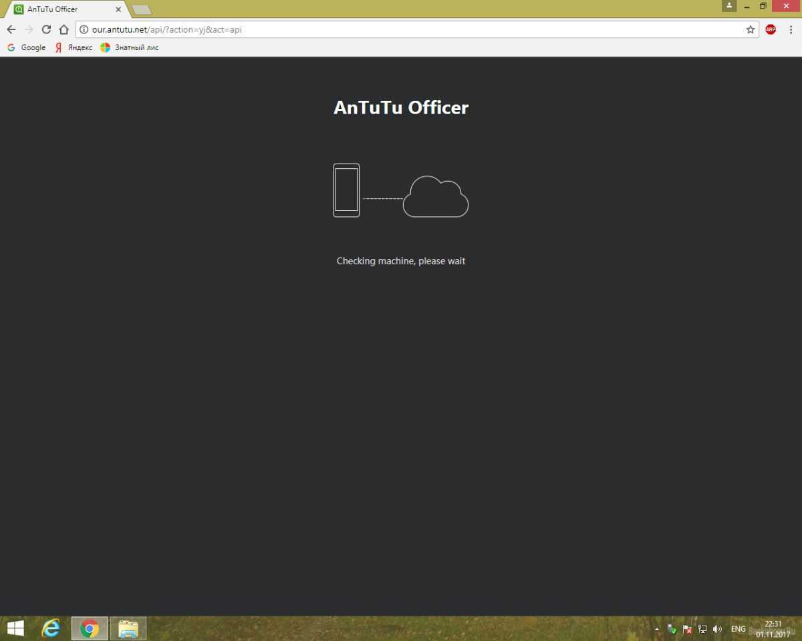802x641 pixels.
Task: Open the Adblock Plus extension icon
Action: pos(771,29)
